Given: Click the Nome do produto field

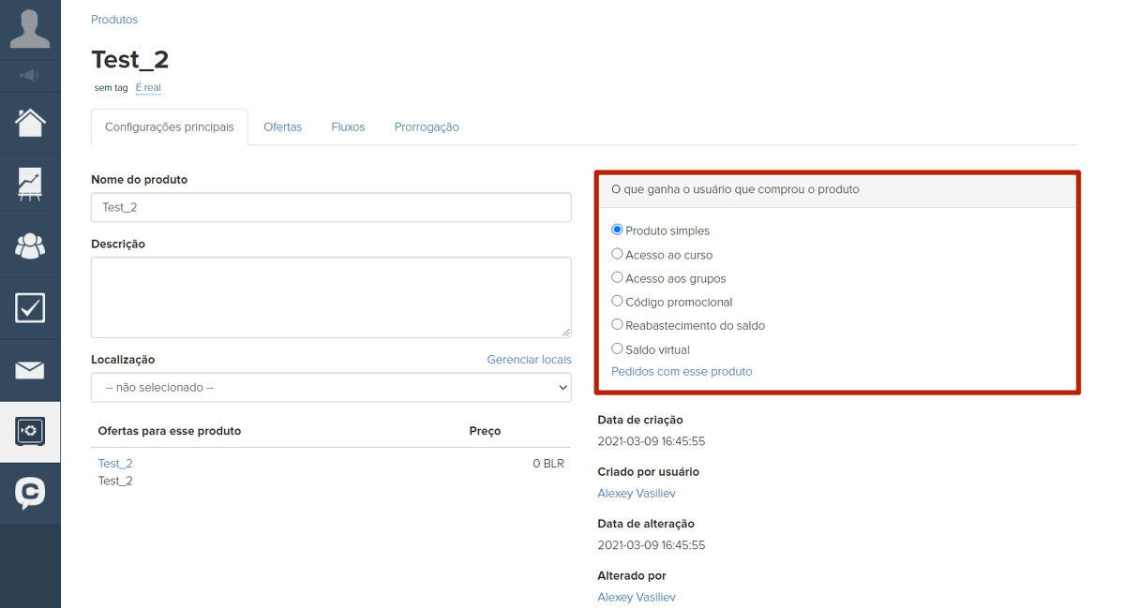Looking at the screenshot, I should pyautogui.click(x=331, y=208).
